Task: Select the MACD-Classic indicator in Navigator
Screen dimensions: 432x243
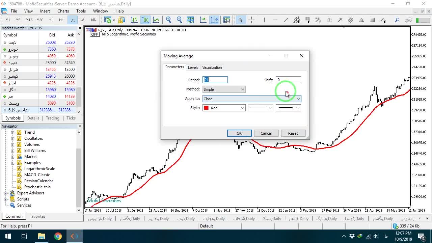Action: 37,175
